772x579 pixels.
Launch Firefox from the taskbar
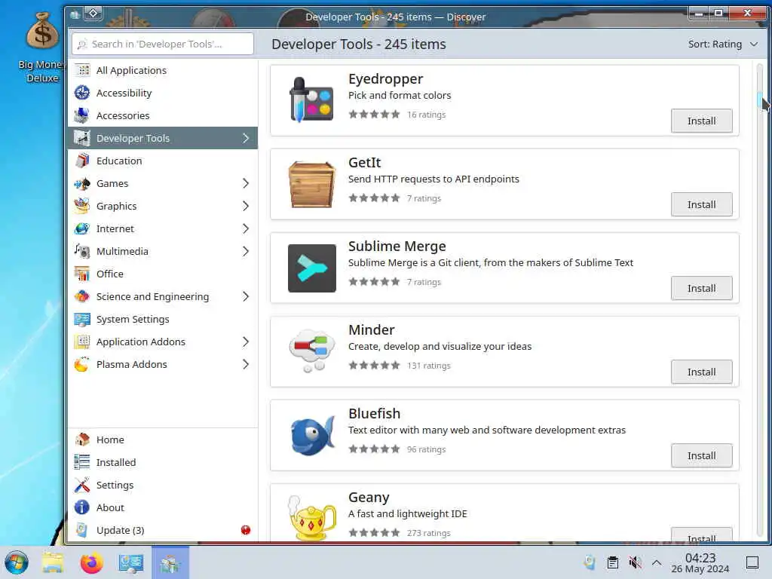pyautogui.click(x=91, y=562)
